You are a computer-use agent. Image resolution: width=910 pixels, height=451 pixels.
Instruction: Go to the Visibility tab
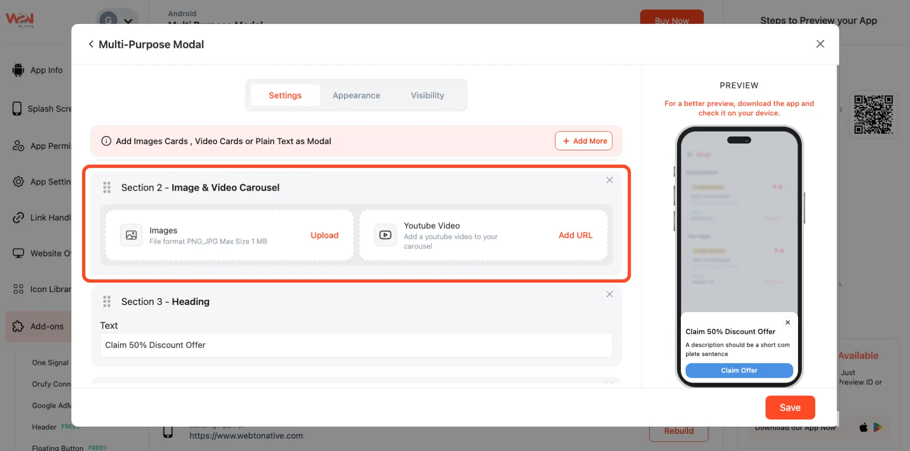[427, 96]
